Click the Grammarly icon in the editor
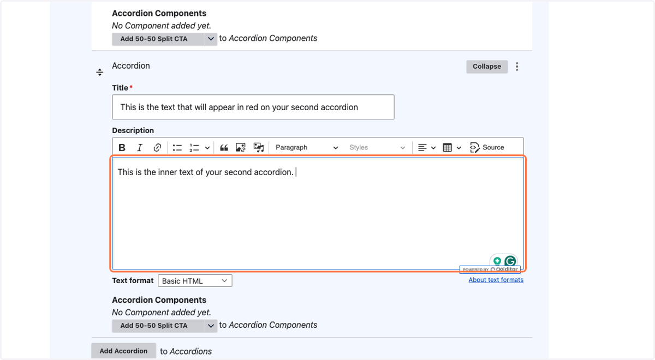655x360 pixels. pos(510,261)
